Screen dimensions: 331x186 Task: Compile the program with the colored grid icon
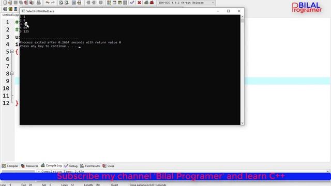(x=109, y=3)
